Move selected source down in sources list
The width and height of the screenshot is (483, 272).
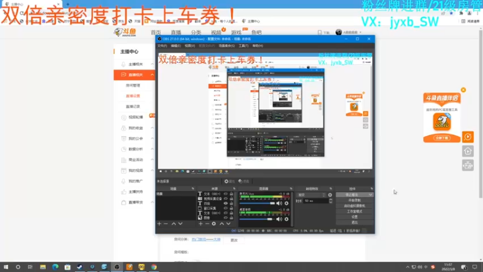[x=228, y=224]
